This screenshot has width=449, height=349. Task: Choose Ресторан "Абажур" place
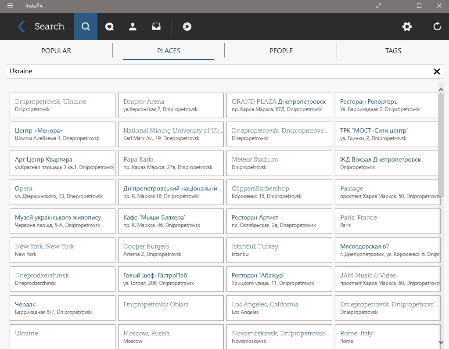click(279, 279)
